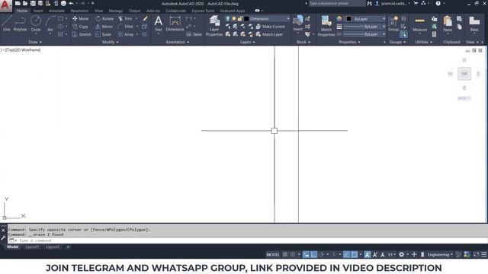The image size is (488, 274).
Task: Activate the Move command
Action: (x=80, y=18)
